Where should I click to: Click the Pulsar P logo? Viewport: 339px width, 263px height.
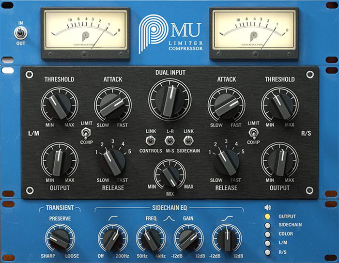pyautogui.click(x=153, y=33)
